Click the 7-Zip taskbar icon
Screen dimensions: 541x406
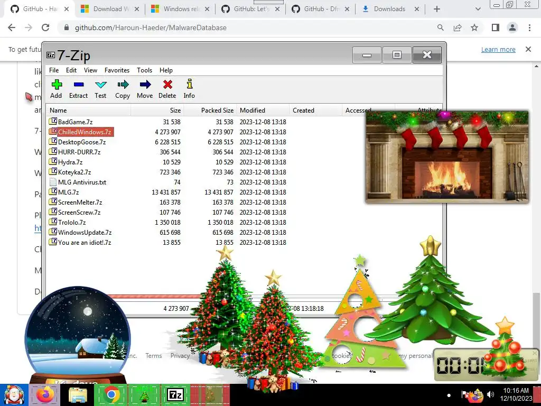click(x=175, y=394)
